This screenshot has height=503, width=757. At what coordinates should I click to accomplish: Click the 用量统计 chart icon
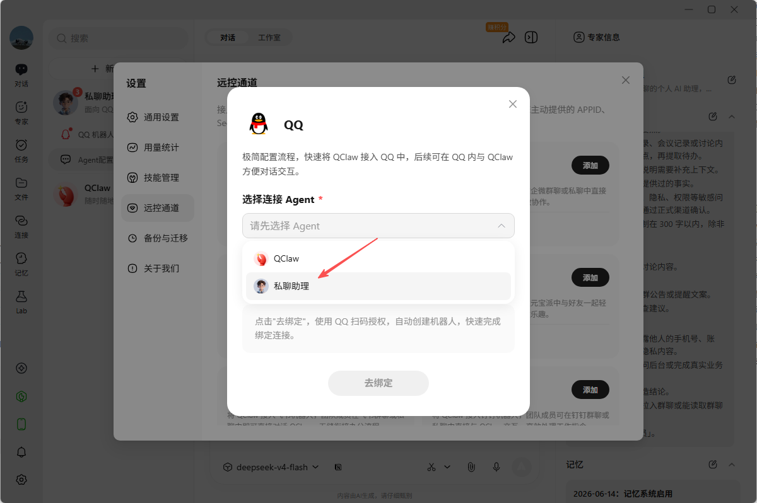[x=132, y=147]
